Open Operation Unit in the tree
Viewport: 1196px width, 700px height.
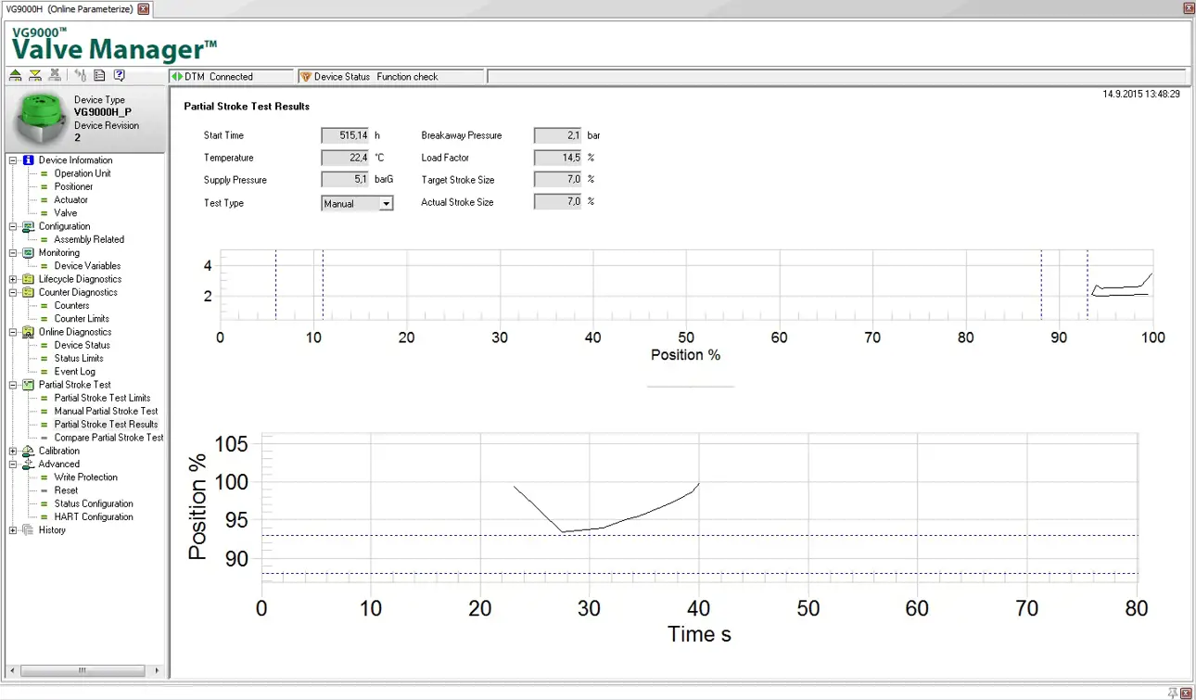(x=83, y=173)
